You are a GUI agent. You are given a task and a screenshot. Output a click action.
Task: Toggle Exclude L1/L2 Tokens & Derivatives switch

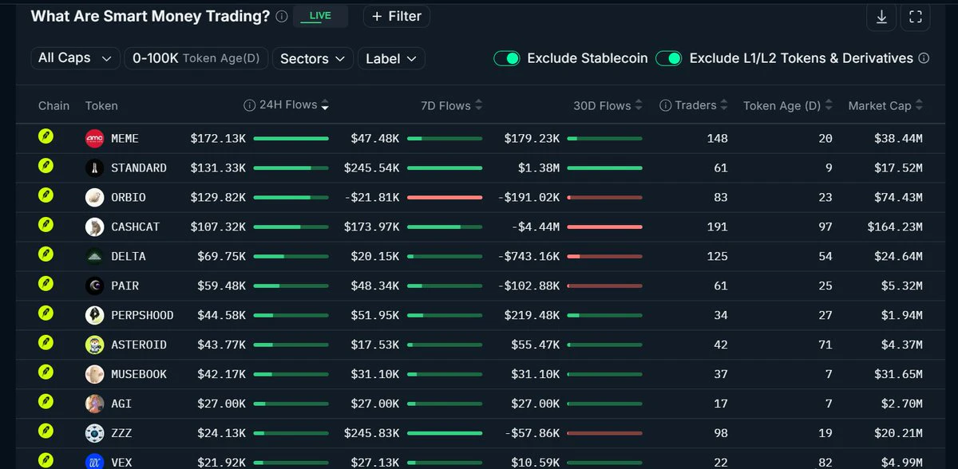click(x=669, y=58)
